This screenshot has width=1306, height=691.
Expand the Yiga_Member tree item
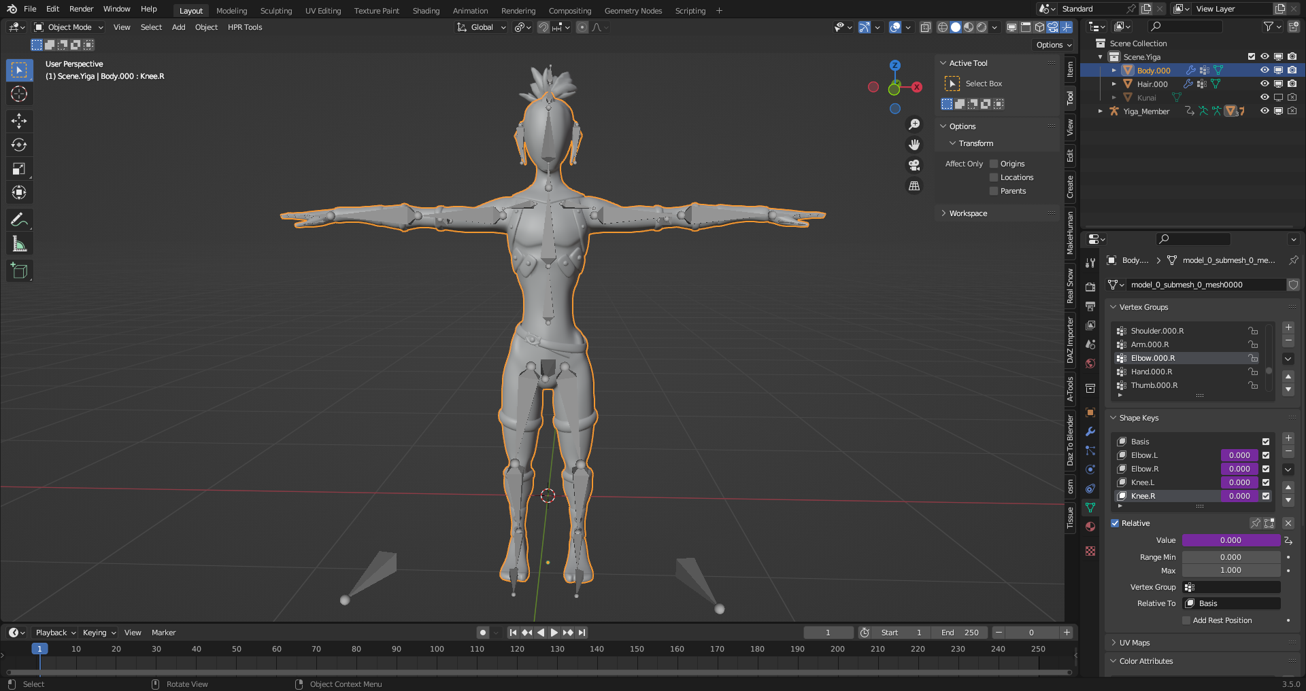pos(1101,111)
